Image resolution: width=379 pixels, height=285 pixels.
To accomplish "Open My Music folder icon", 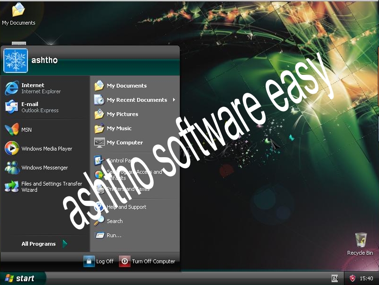I will [x=99, y=128].
